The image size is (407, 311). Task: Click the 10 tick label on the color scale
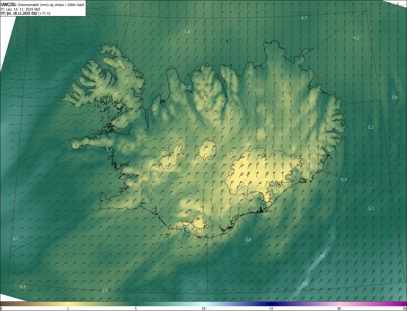203,308
